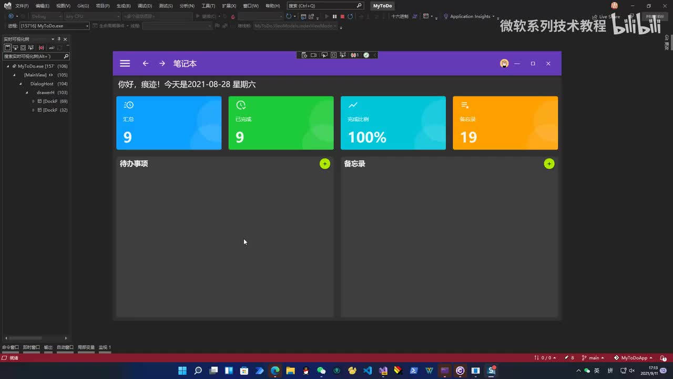This screenshot has height=379, width=673.
Task: Collapse the DialogHost tree node
Action: click(21, 84)
